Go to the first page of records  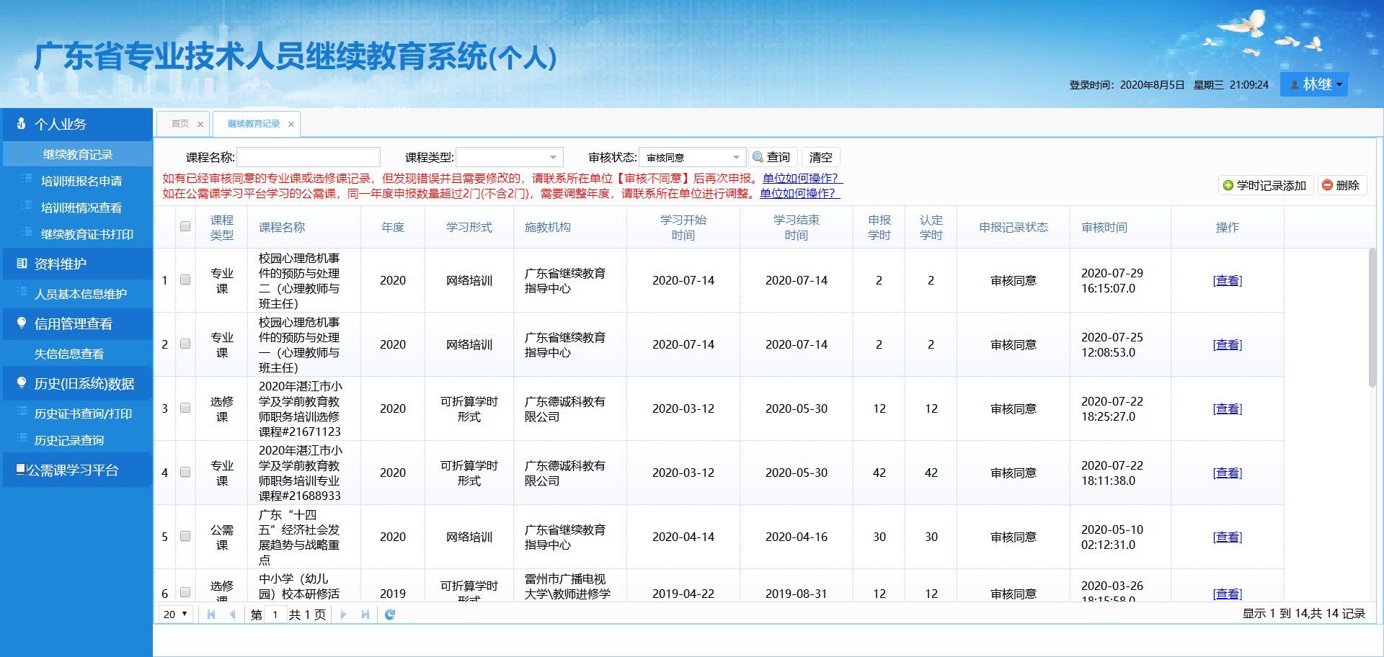(211, 614)
